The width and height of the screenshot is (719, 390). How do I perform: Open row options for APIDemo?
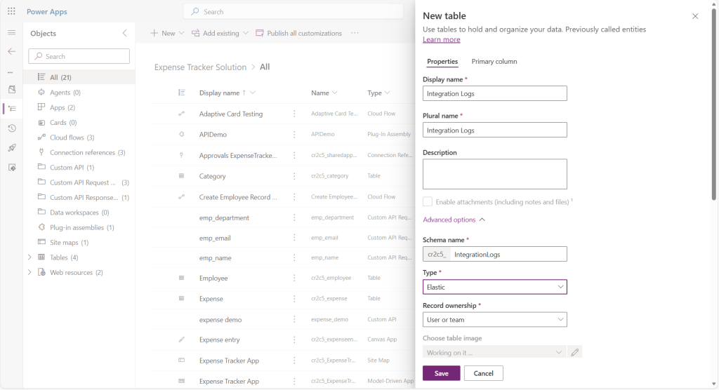[x=294, y=134]
